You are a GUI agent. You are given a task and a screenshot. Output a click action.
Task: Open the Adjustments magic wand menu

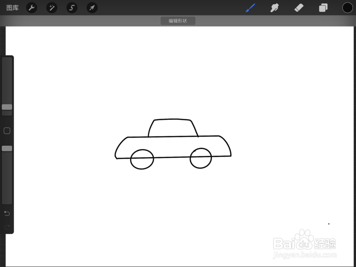[52, 8]
